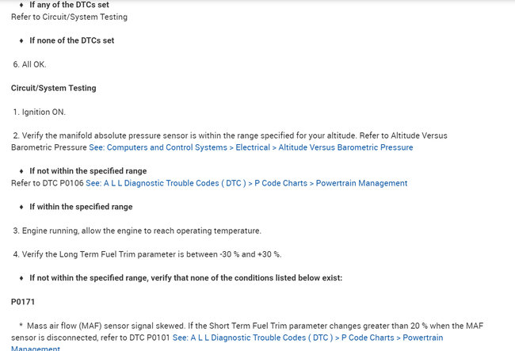
Task: Open the Altitude Versus Barometric Pressure link
Action: 250,147
